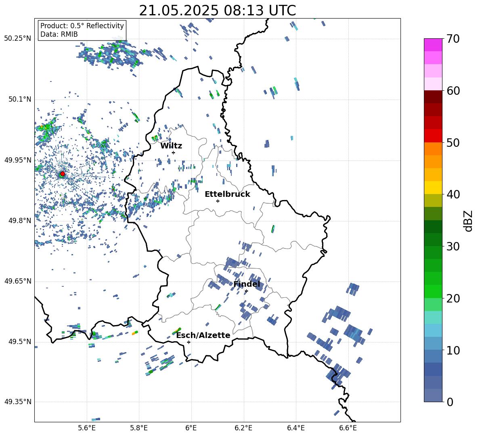The image size is (478, 436).
Task: Click the yellow colorbar segment near 40
Action: [x=433, y=188]
